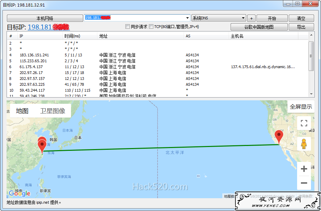Sort by the AS column header

click(206, 36)
